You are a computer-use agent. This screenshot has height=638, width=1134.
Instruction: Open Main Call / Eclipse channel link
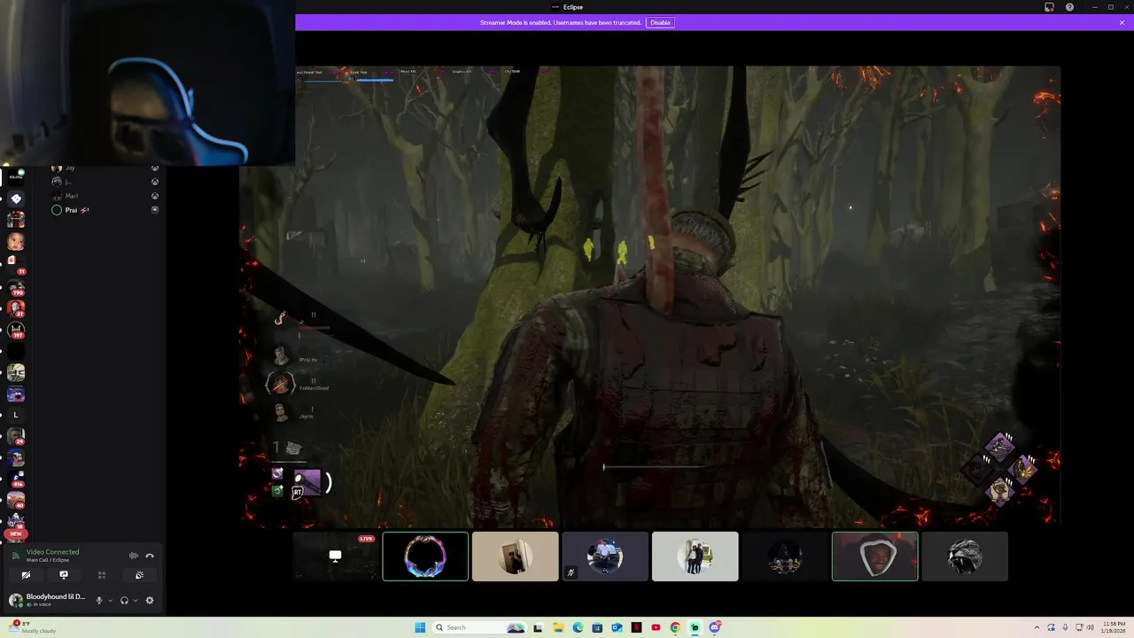48,560
